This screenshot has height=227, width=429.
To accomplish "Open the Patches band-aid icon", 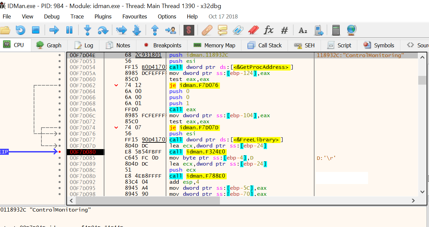I will point(207,30).
